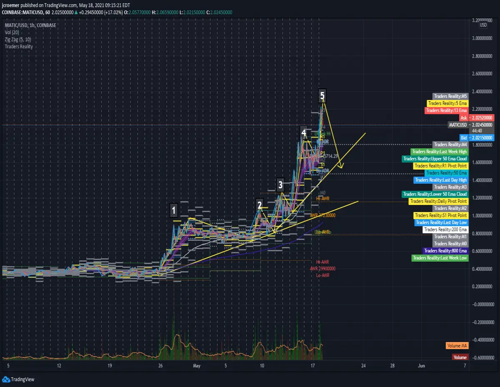
Task: Select the Traders Reality:Last Day Low label
Action: click(442, 222)
